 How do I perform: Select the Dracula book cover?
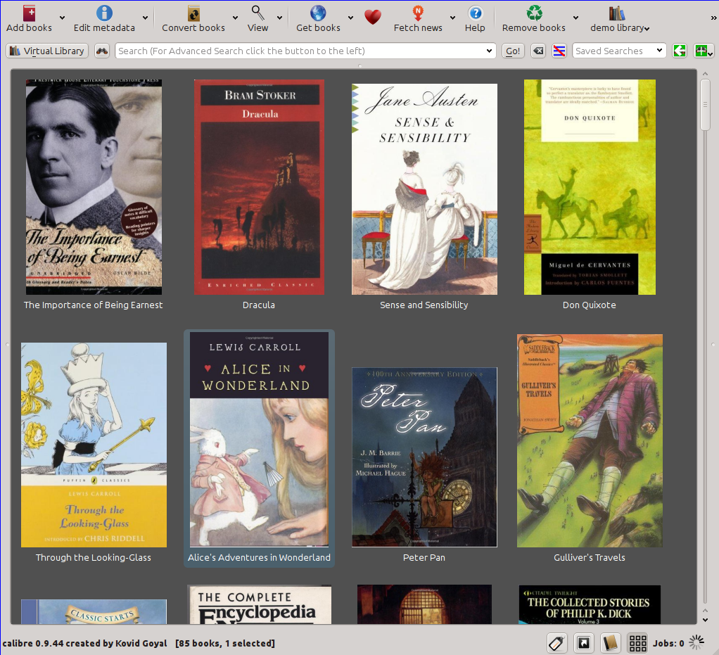[259, 187]
